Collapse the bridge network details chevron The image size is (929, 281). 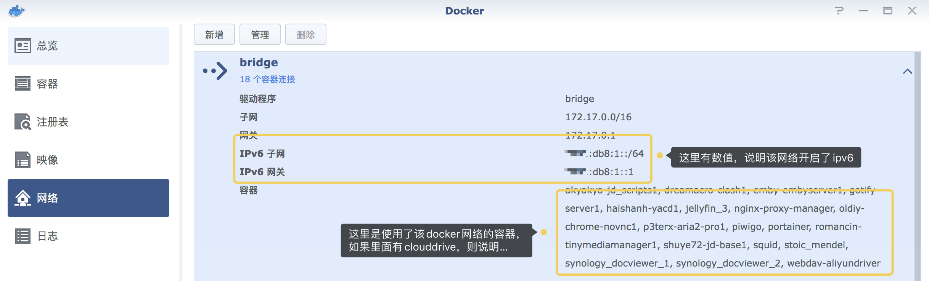tap(907, 72)
